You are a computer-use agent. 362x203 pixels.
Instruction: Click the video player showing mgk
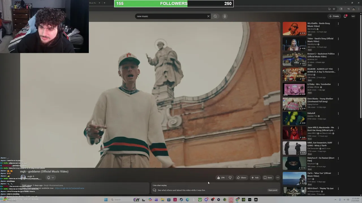click(x=150, y=95)
